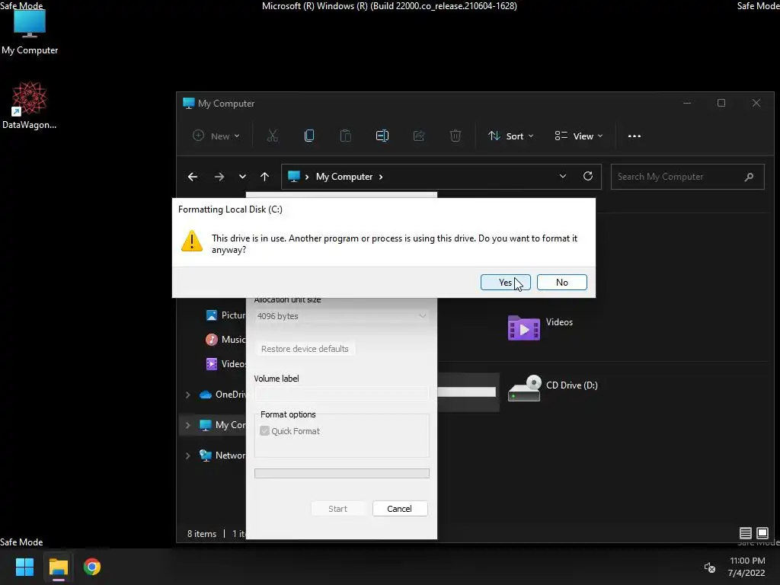Image resolution: width=780 pixels, height=585 pixels.
Task: Open the Sort dropdown menu
Action: pos(511,136)
